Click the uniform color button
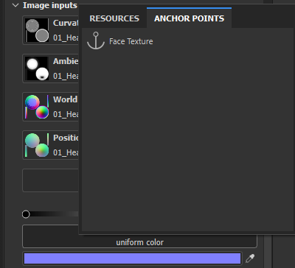The height and width of the screenshot is (268, 295). tap(139, 236)
